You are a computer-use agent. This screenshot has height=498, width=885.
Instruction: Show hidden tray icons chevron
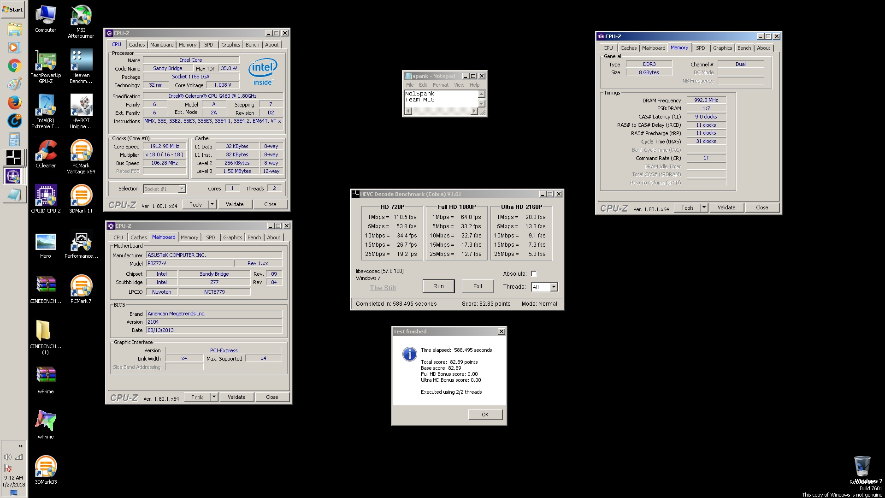pos(20,446)
